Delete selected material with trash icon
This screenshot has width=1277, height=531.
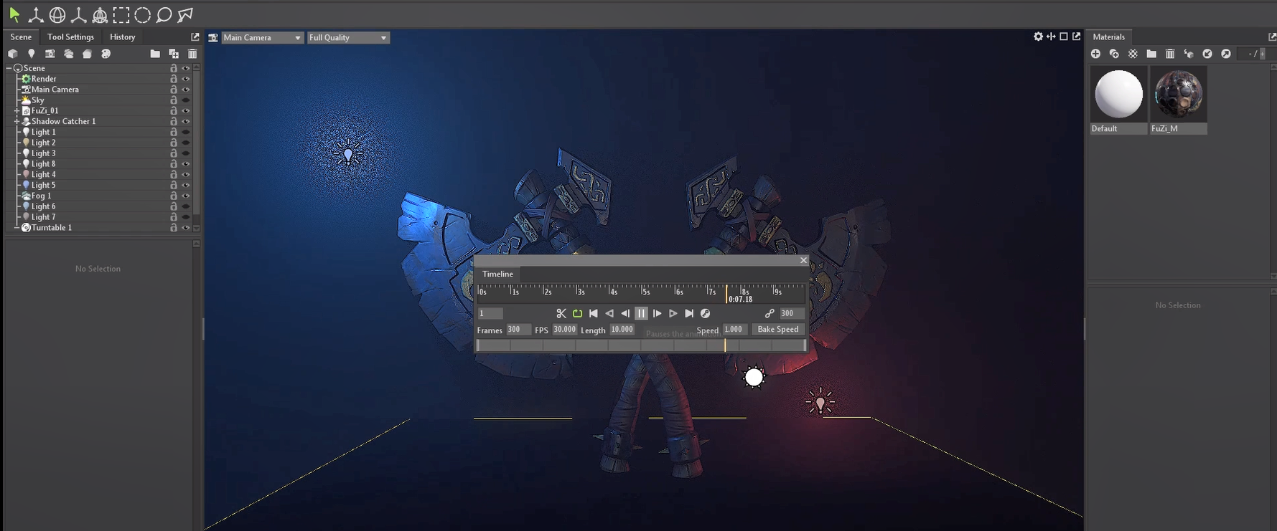[1170, 54]
